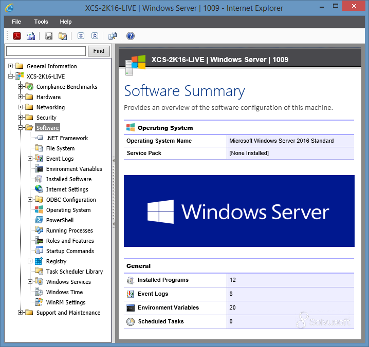This screenshot has width=369, height=347.
Task: Click the Windows Time clock icon
Action: pyautogui.click(x=39, y=292)
